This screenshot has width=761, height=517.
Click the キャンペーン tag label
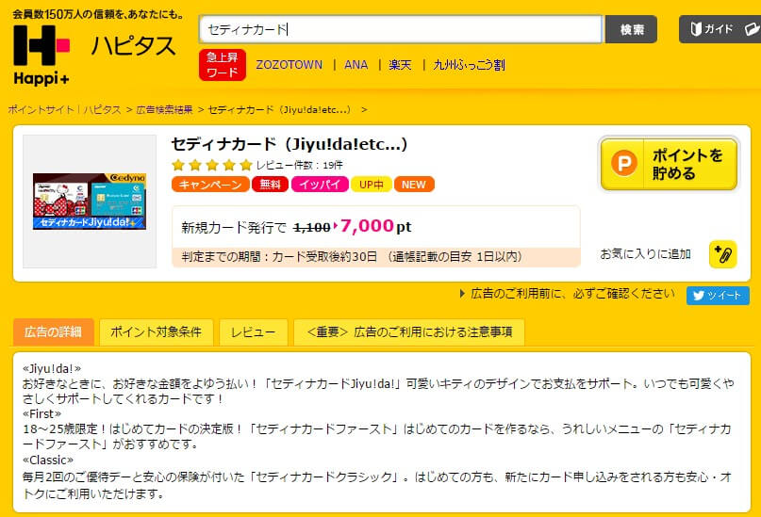(209, 185)
